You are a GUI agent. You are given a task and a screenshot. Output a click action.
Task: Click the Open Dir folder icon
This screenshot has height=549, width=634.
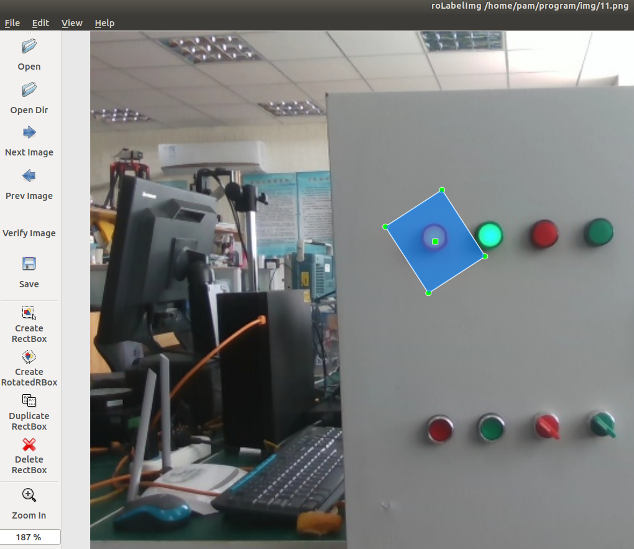pyautogui.click(x=29, y=90)
